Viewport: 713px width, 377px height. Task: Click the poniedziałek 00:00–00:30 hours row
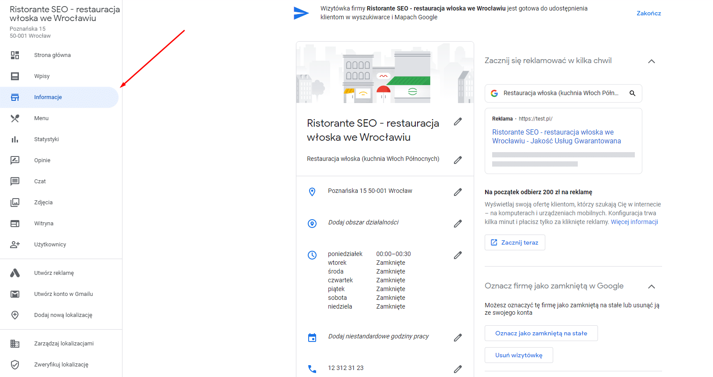[x=369, y=254]
